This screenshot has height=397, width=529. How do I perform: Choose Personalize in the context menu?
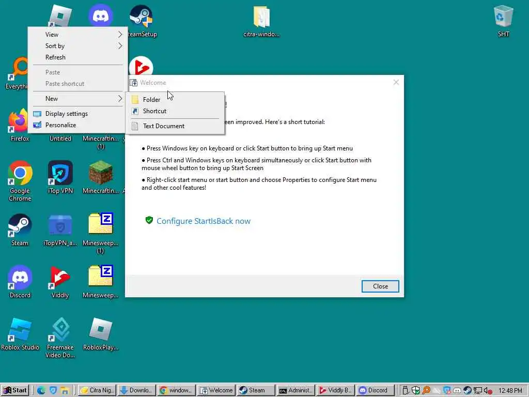click(x=78, y=125)
